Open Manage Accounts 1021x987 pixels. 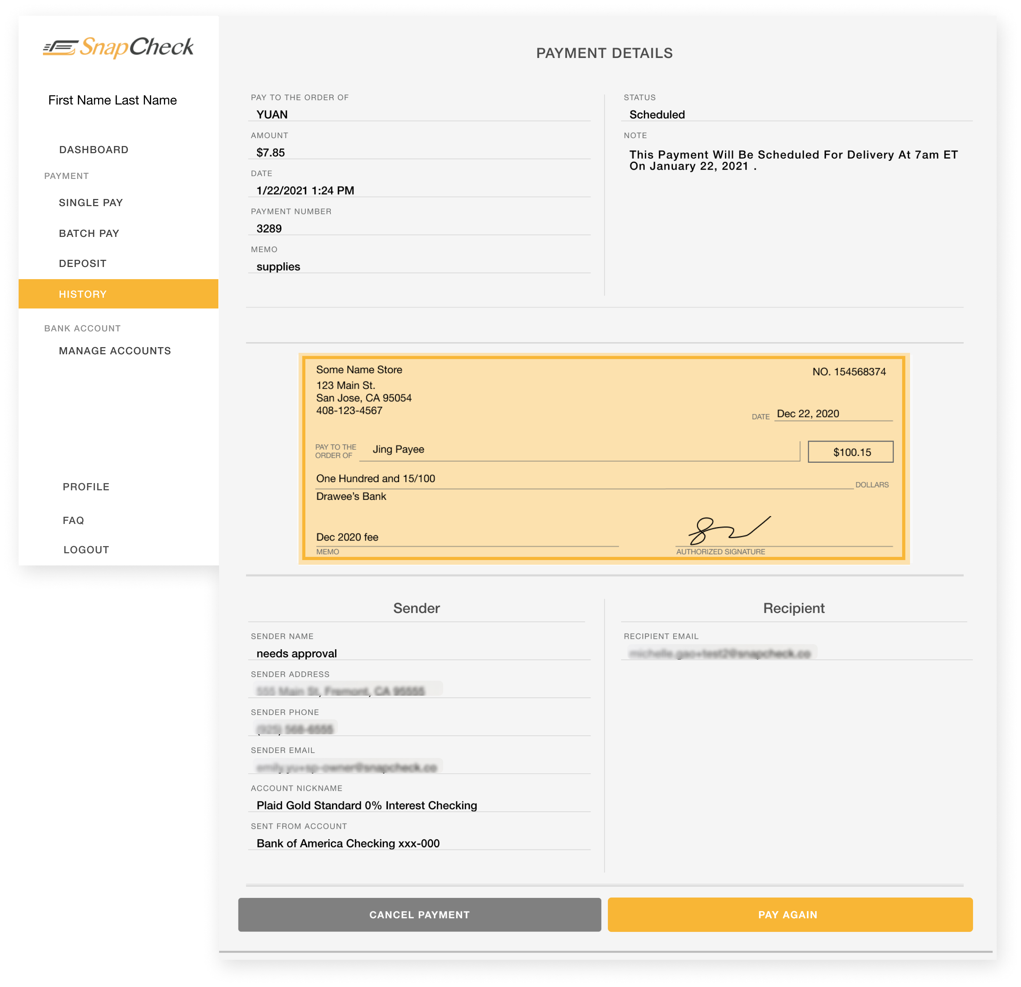point(115,351)
